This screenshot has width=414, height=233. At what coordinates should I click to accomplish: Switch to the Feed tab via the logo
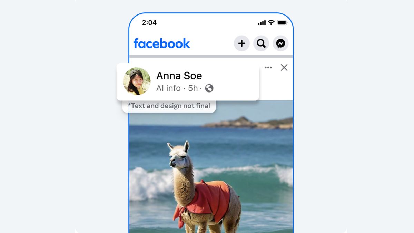(x=161, y=43)
